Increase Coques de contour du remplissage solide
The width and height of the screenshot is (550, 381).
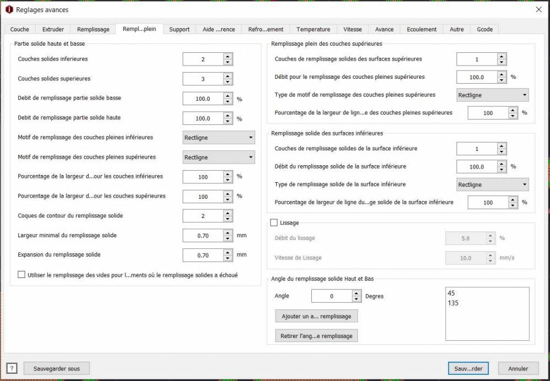[x=228, y=213]
